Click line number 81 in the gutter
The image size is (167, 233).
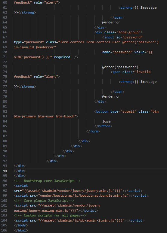pos(5,106)
